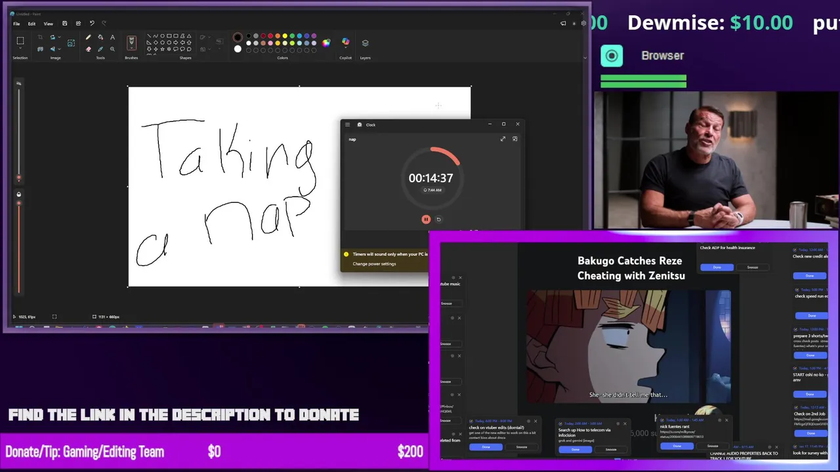
Task: Select the Fill bucket tool
Action: 100,37
